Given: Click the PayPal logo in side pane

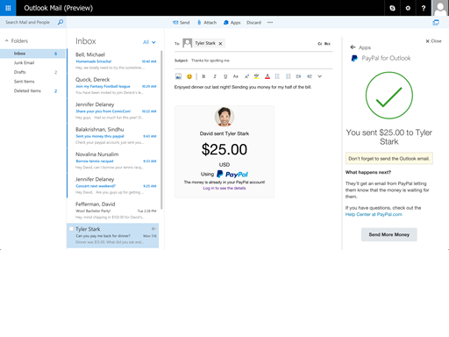Looking at the screenshot, I should [354, 58].
